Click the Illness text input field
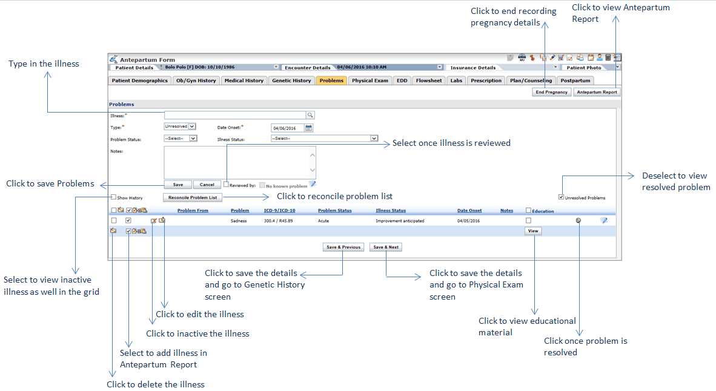This screenshot has height=391, width=716. 234,114
